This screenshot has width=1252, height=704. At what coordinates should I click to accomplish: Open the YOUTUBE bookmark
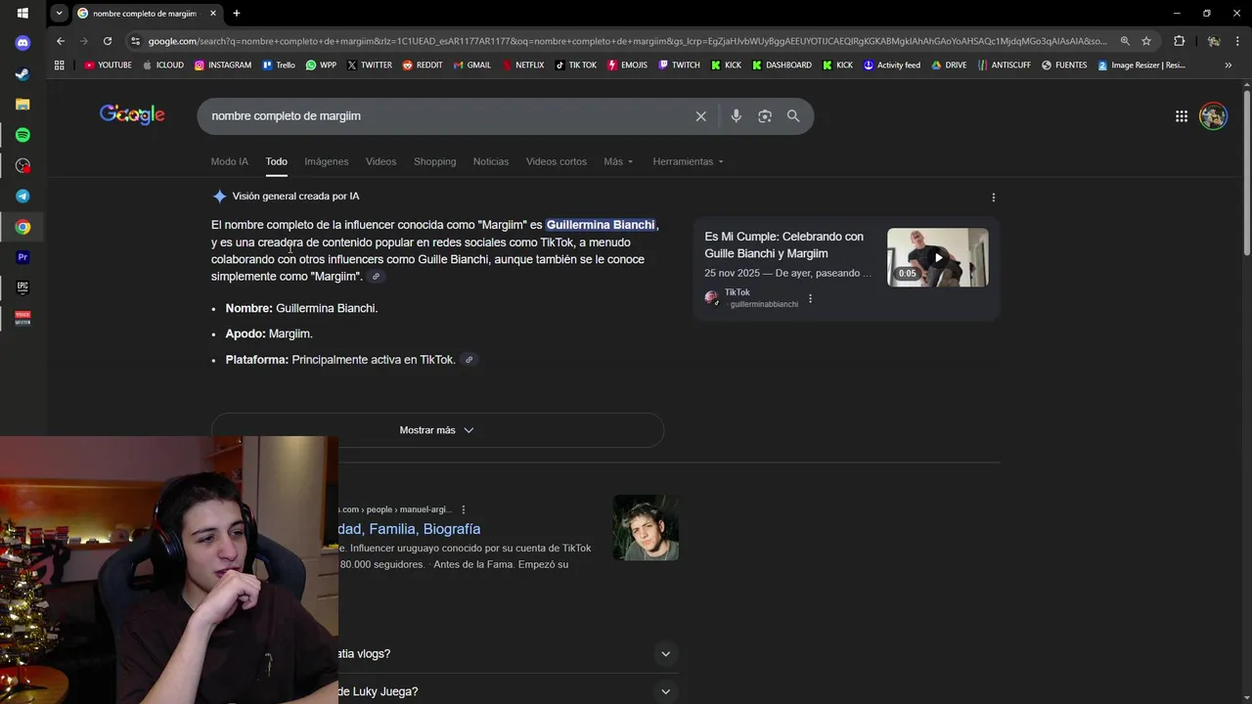(x=108, y=66)
